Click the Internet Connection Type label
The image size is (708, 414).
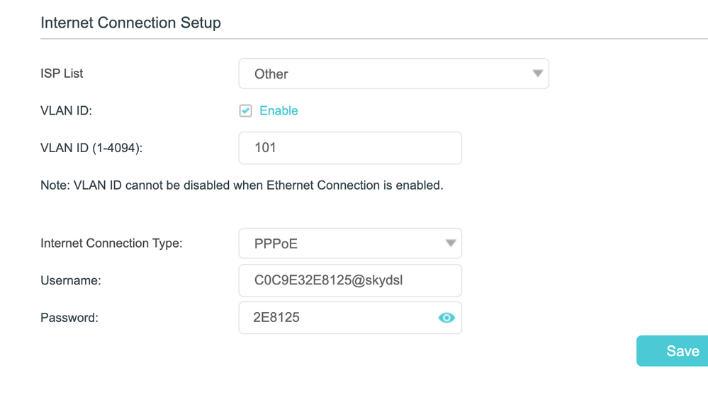(x=111, y=243)
